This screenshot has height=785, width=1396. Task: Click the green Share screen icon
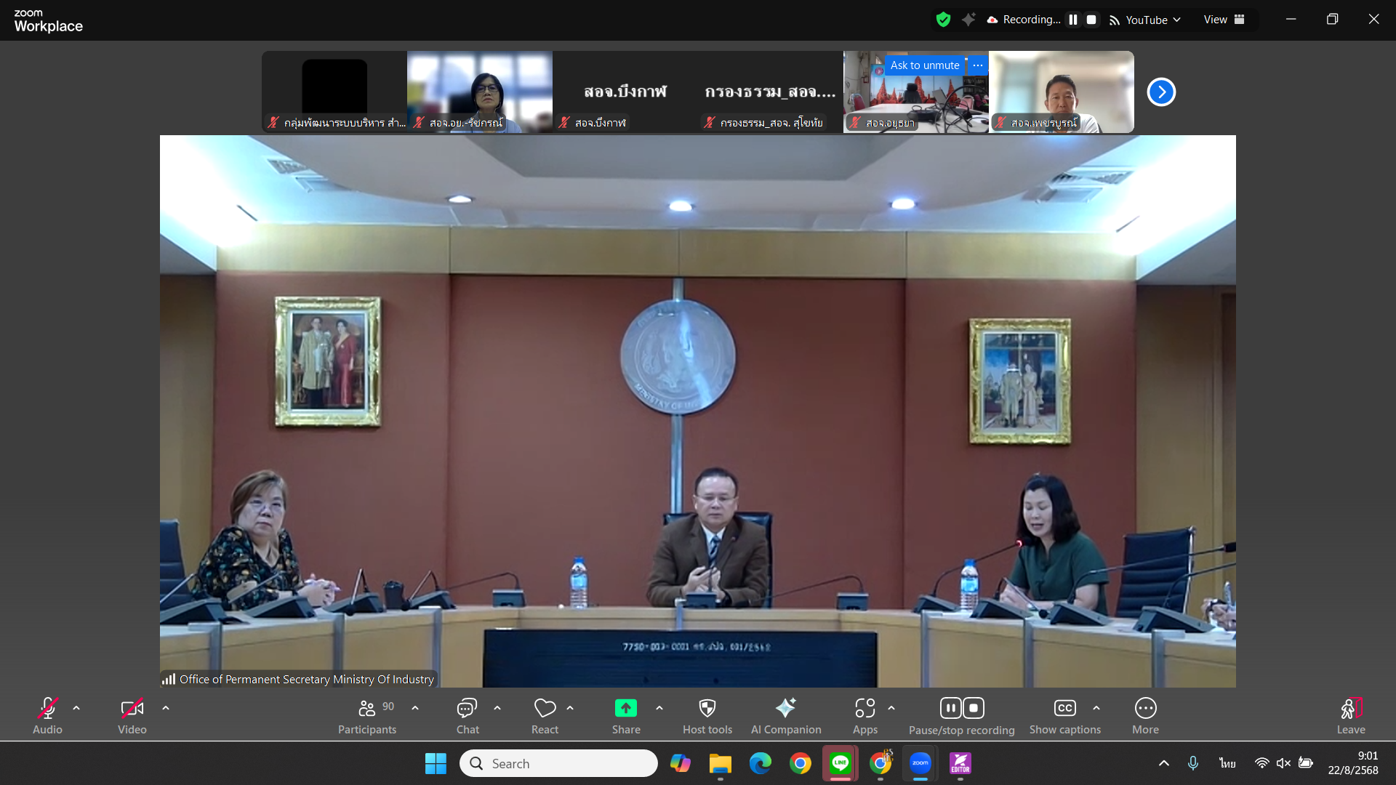625,709
